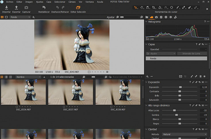Switch viewer to multi-view grid mode
The height and width of the screenshot is (139, 211).
point(2,17)
